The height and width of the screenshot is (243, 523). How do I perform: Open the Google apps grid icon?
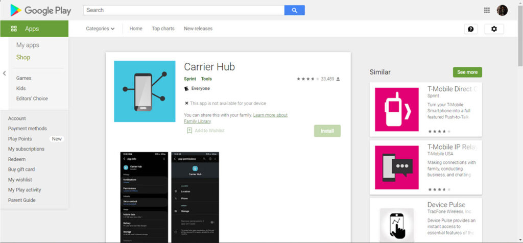click(487, 10)
